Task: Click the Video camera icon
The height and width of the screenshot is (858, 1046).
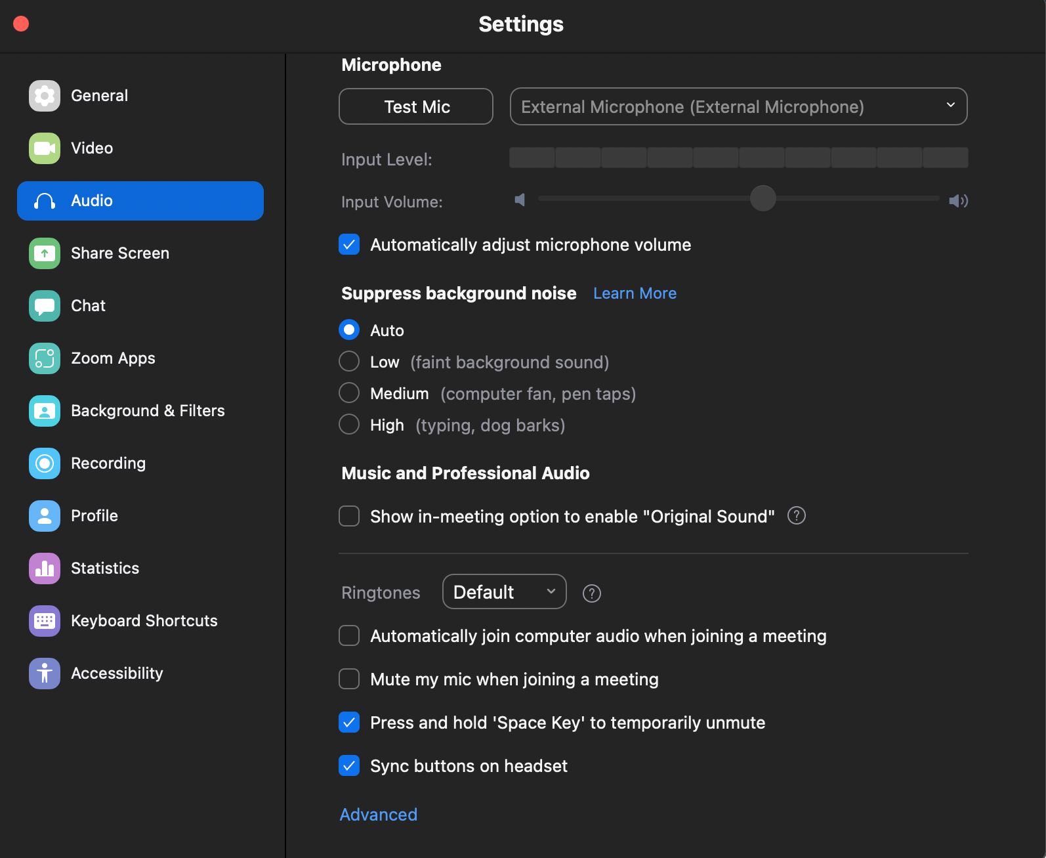Action: [45, 148]
